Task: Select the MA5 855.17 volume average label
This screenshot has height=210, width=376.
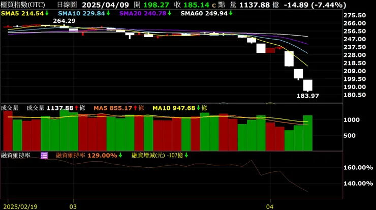Action: pos(119,108)
